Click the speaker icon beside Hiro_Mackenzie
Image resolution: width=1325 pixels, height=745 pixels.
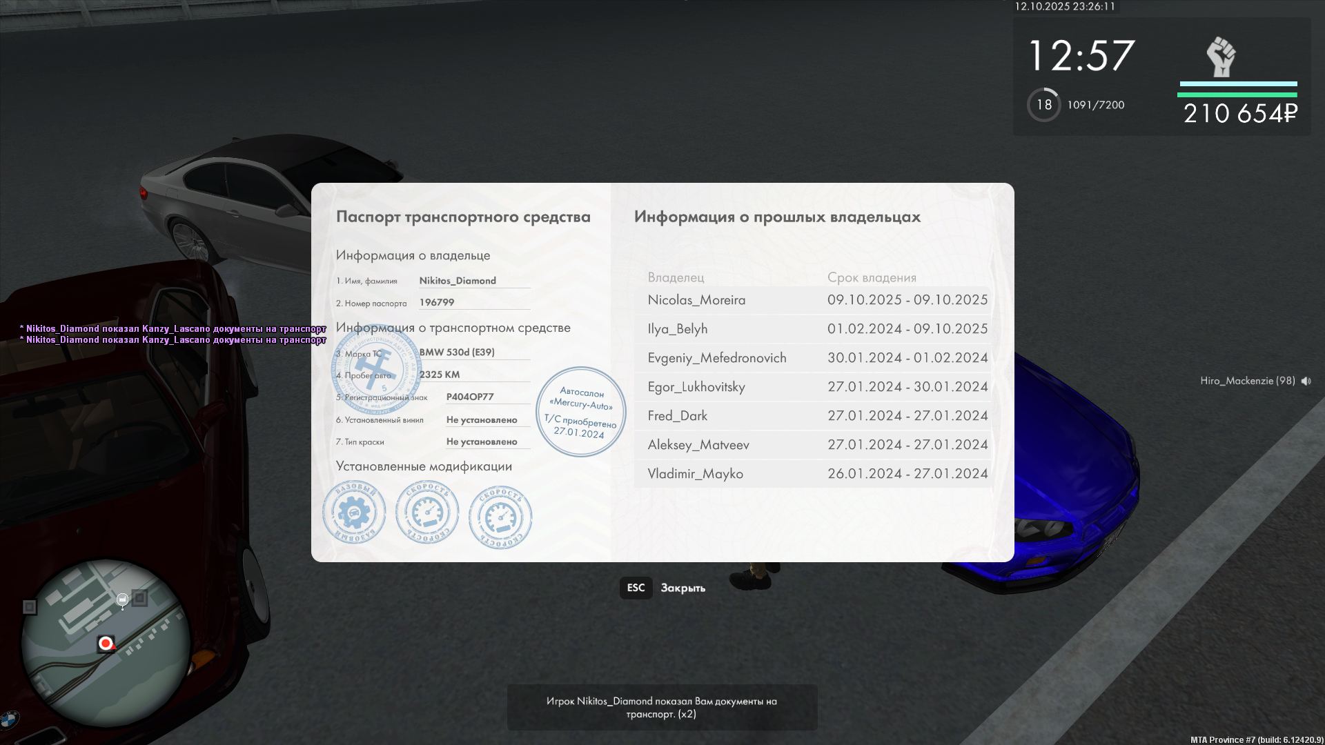[x=1306, y=381]
